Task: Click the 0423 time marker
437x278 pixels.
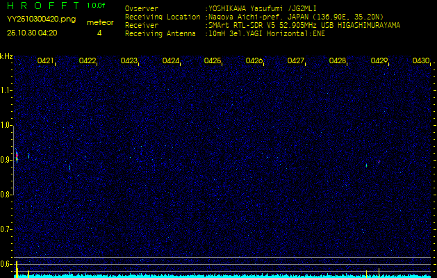Action: (x=129, y=60)
